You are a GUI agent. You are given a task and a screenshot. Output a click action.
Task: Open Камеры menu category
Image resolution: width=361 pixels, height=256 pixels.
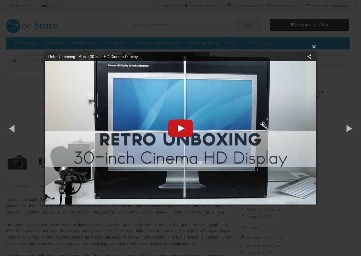pos(234,43)
